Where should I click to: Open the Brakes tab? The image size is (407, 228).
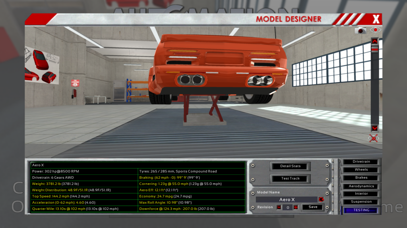361,178
